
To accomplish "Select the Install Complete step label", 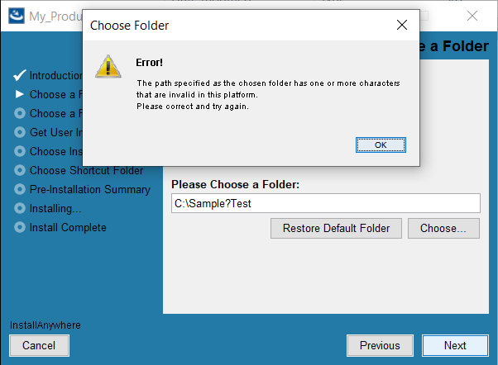I will click(x=68, y=227).
